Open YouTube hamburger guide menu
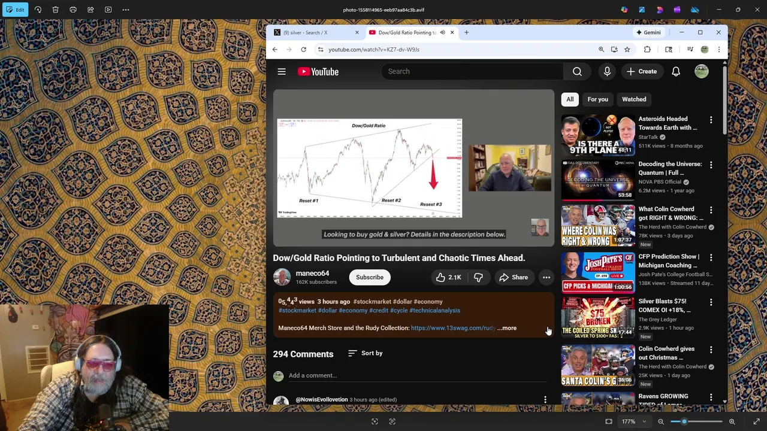Viewport: 767px width, 431px height. (282, 72)
